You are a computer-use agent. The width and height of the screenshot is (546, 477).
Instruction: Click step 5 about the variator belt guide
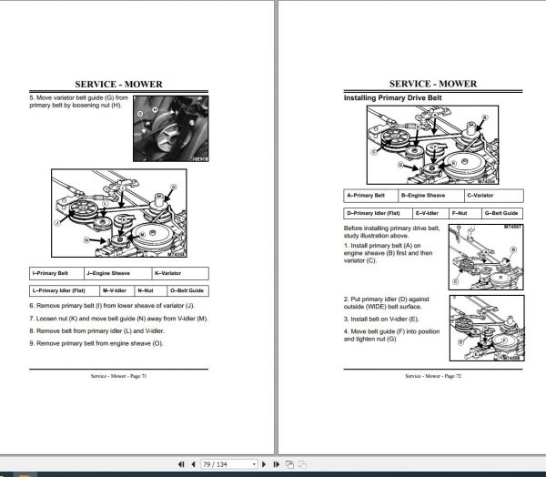[x=78, y=101]
